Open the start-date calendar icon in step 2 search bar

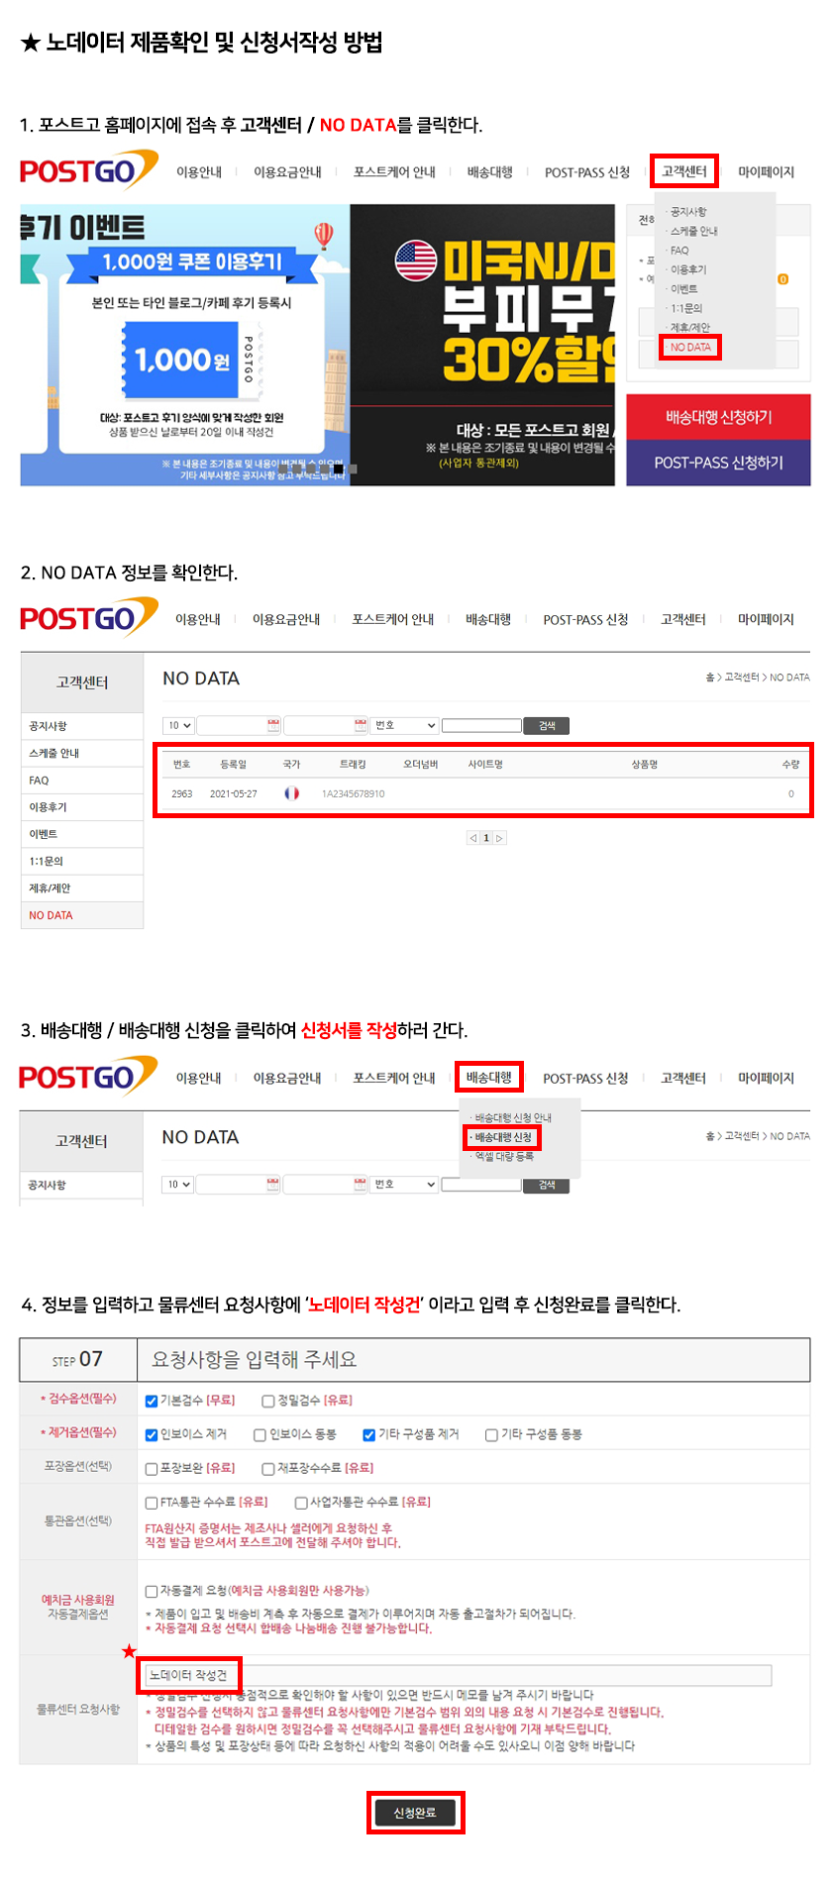273,726
